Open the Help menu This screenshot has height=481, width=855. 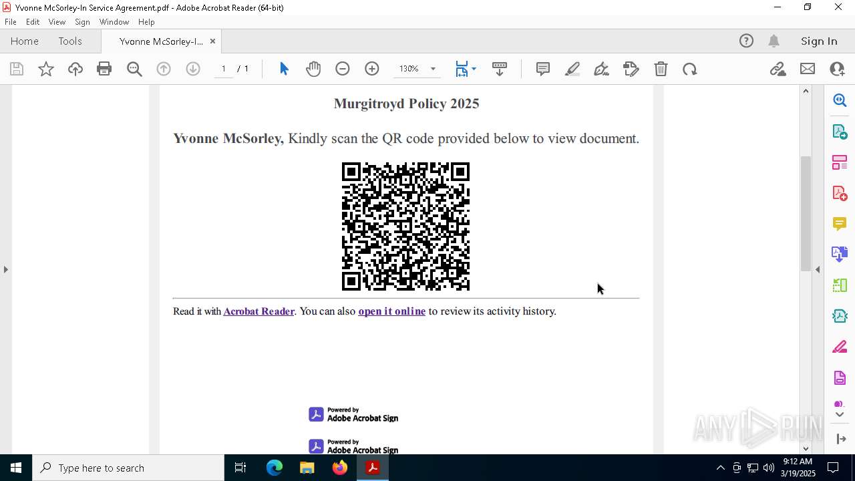pyautogui.click(x=146, y=22)
